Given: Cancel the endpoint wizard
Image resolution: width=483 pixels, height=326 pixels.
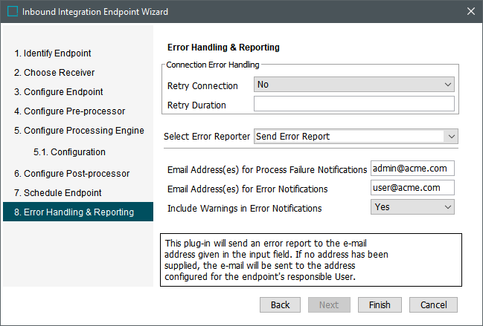Looking at the screenshot, I should (433, 305).
